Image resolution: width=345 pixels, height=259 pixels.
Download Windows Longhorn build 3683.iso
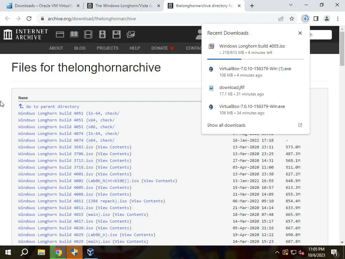click(56, 147)
